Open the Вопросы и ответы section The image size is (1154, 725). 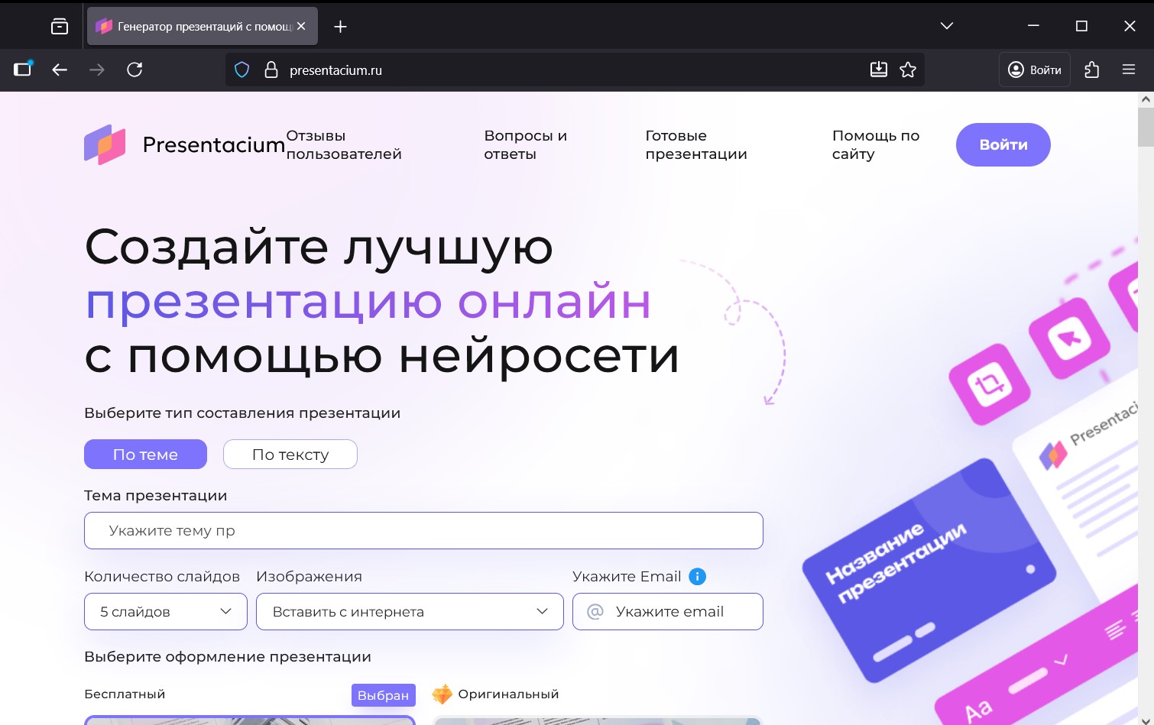(525, 144)
